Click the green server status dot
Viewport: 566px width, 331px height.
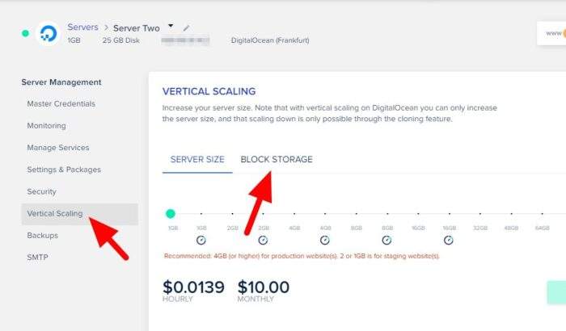coord(25,33)
